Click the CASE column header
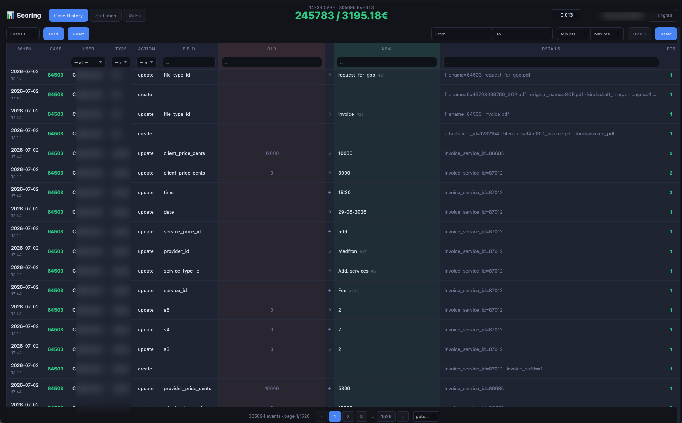Screen dimensions: 682x423 55,49
